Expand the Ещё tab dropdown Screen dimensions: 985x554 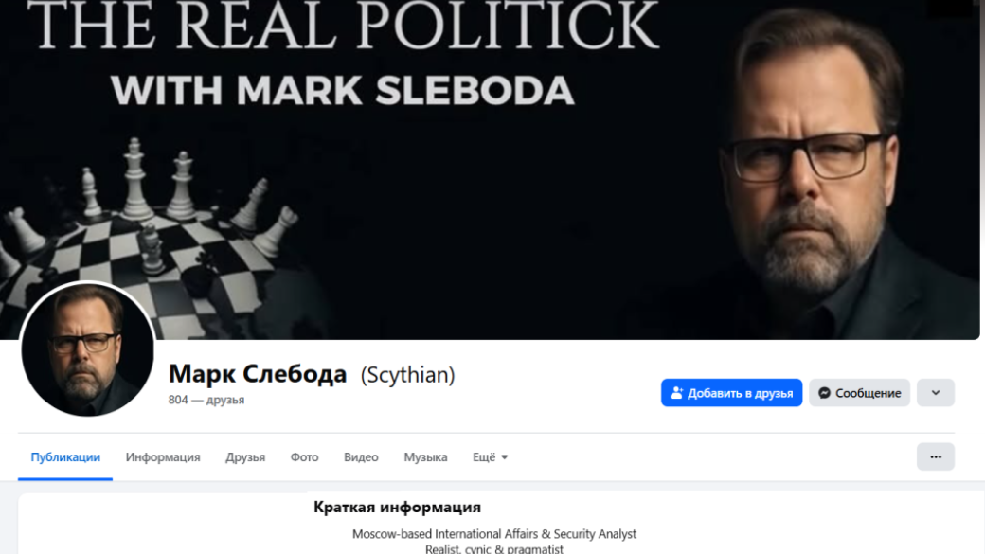490,457
